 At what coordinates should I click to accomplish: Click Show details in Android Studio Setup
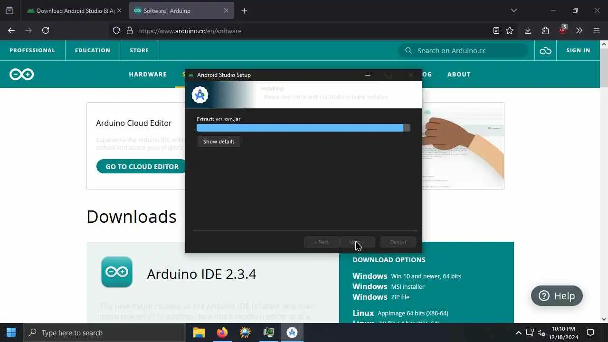219,142
